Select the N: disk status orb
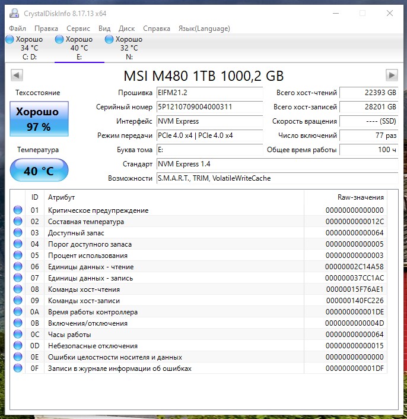Image resolution: width=407 pixels, height=419 pixels. [x=109, y=39]
